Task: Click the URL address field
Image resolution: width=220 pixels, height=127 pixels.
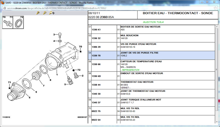Action: tap(109, 8)
